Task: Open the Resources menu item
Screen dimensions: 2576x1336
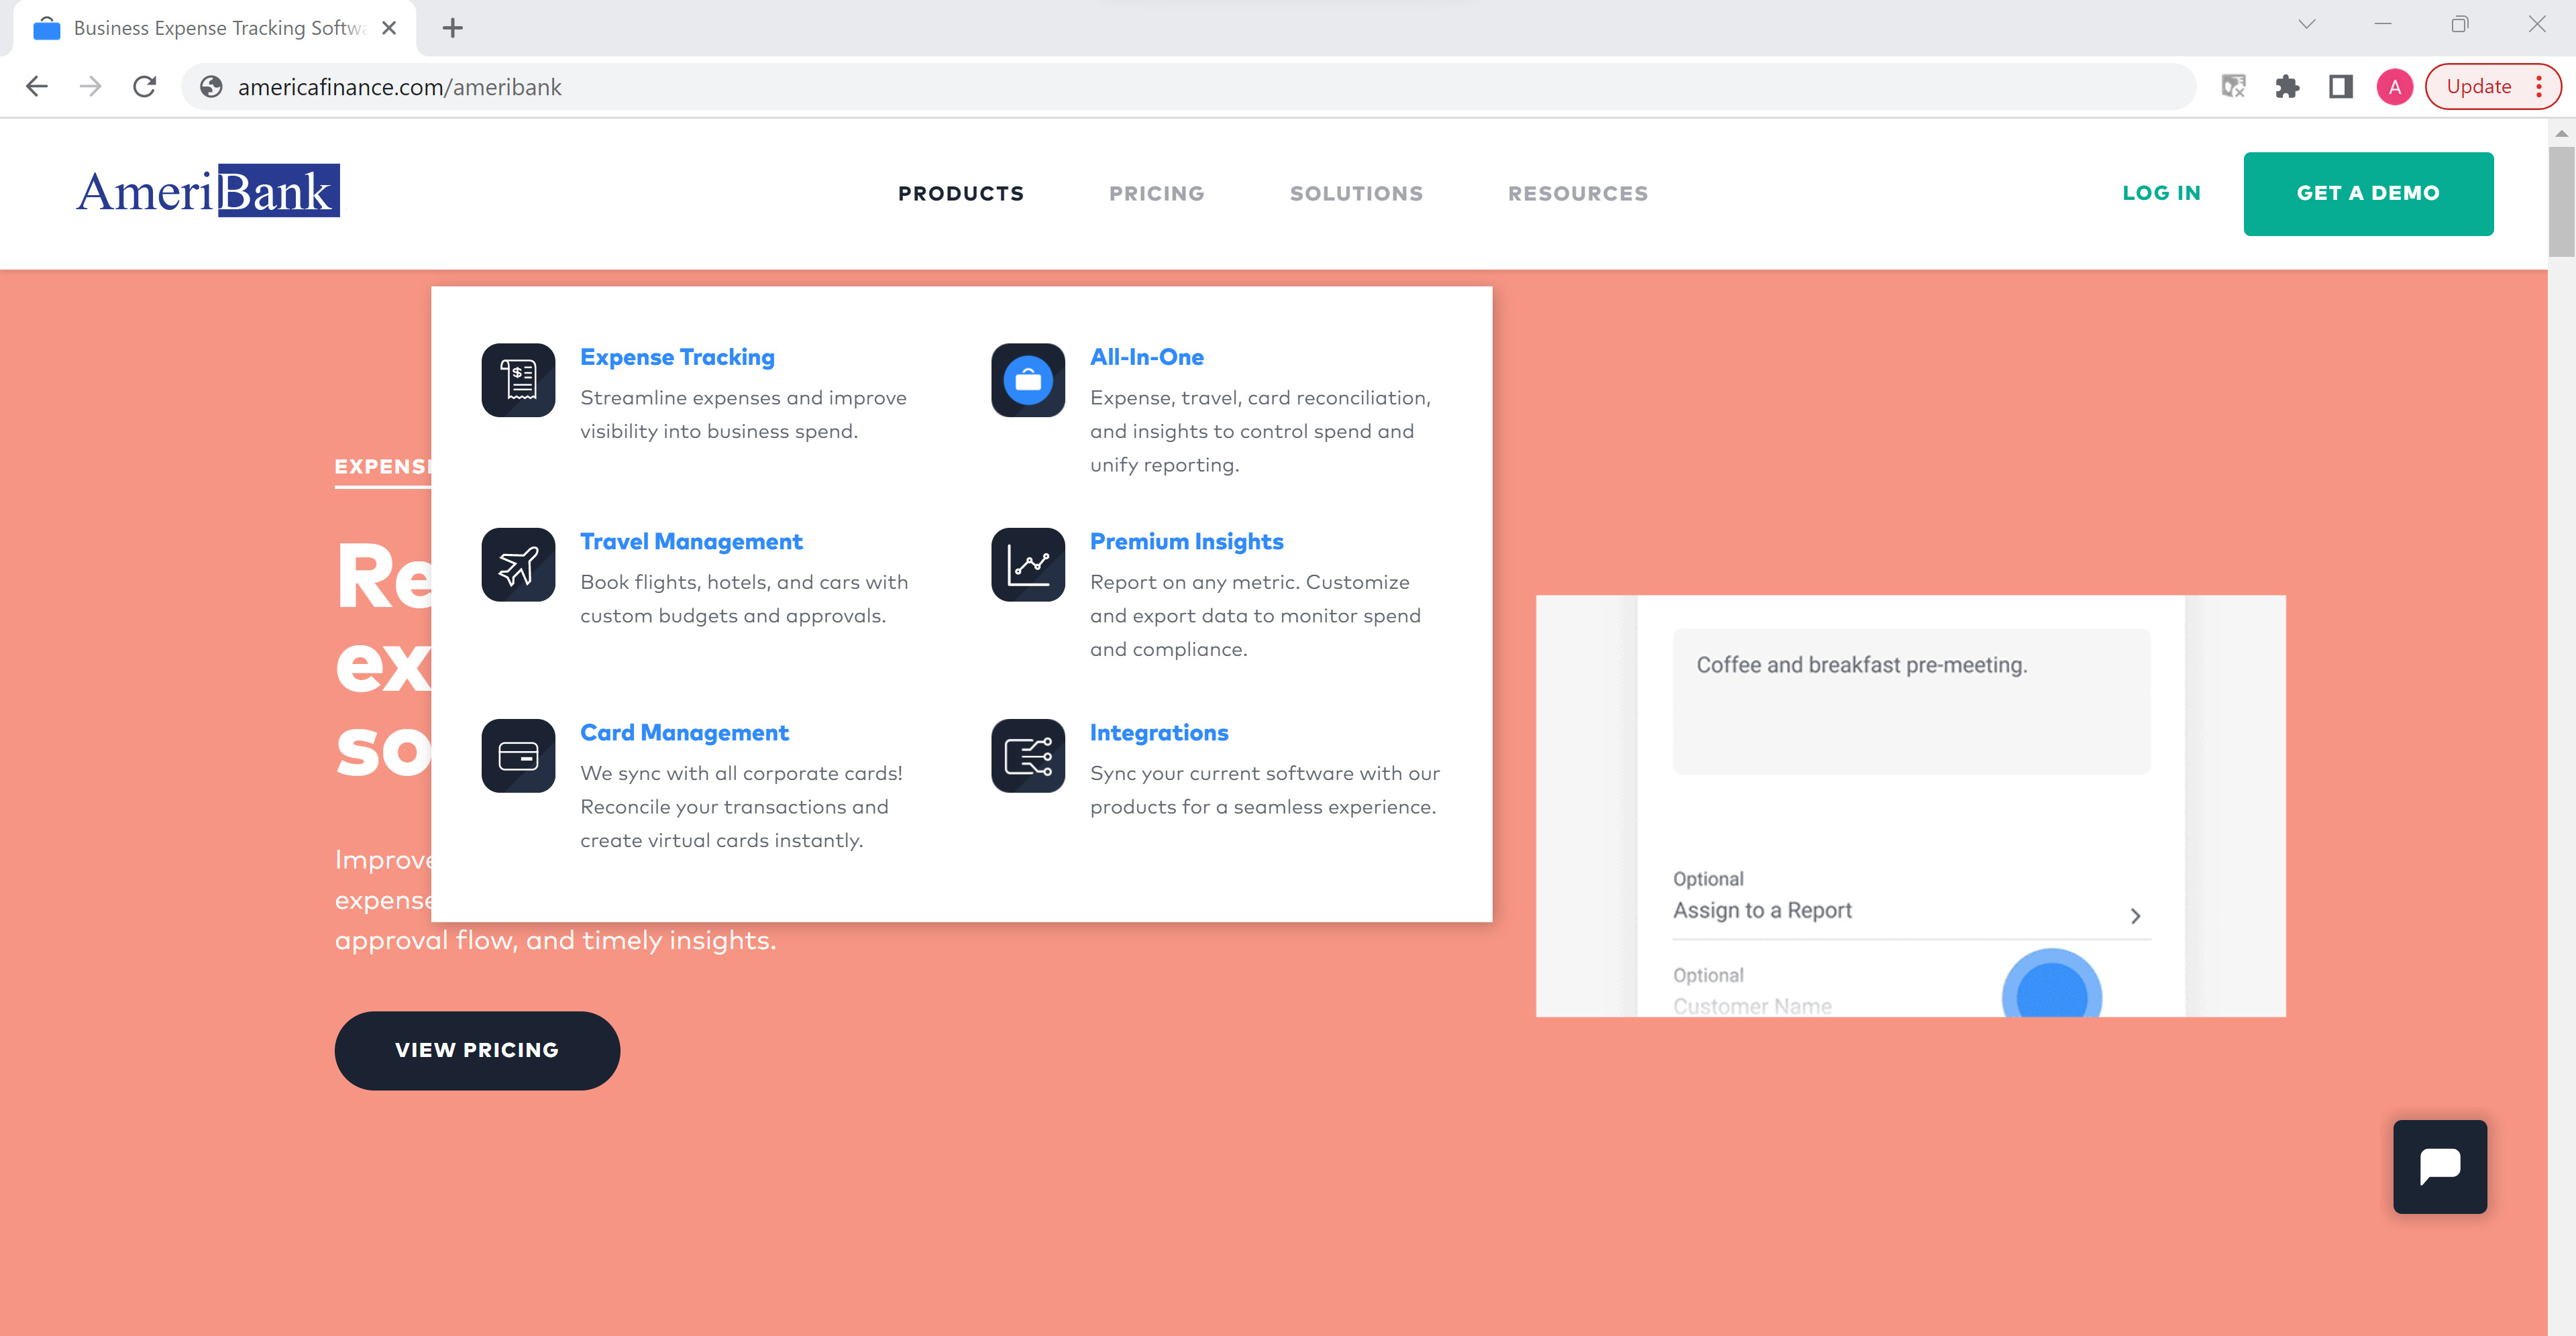Action: click(x=1577, y=194)
